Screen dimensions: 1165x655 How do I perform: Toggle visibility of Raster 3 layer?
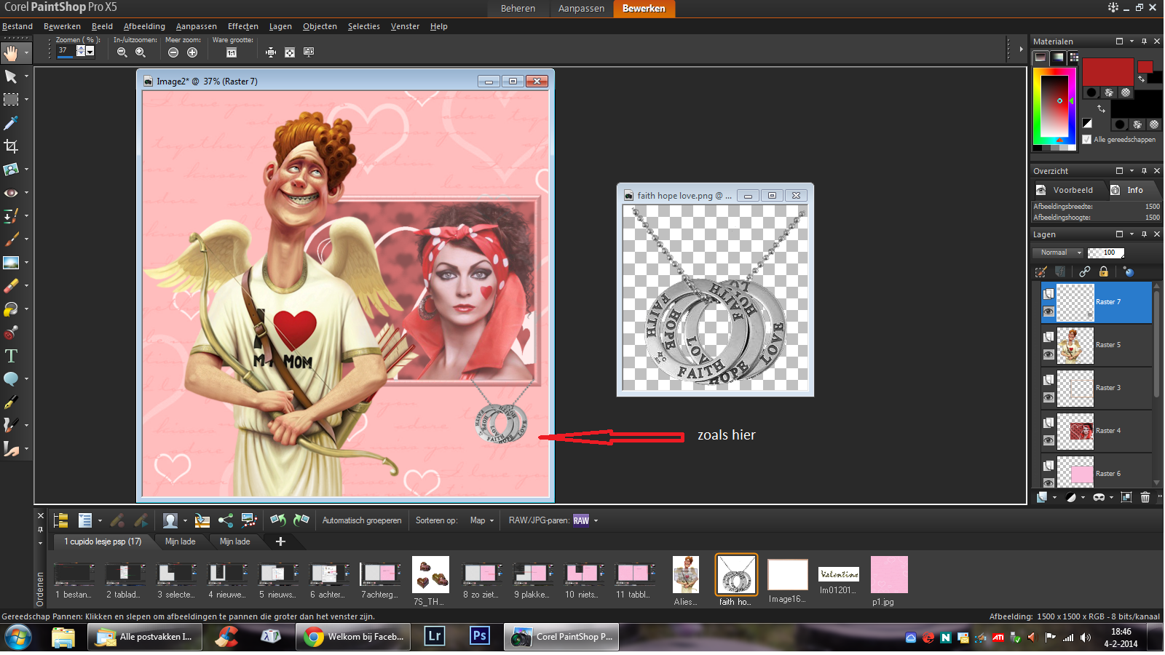point(1048,398)
